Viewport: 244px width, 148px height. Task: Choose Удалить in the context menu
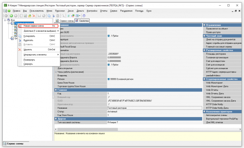(x=39, y=50)
